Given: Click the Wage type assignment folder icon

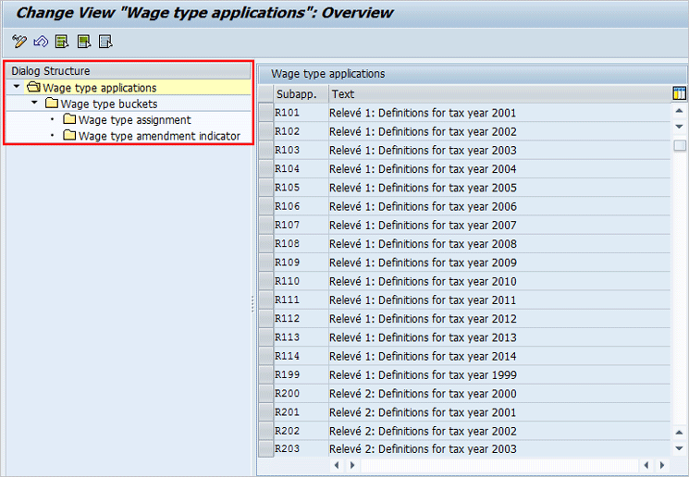Looking at the screenshot, I should pyautogui.click(x=69, y=120).
